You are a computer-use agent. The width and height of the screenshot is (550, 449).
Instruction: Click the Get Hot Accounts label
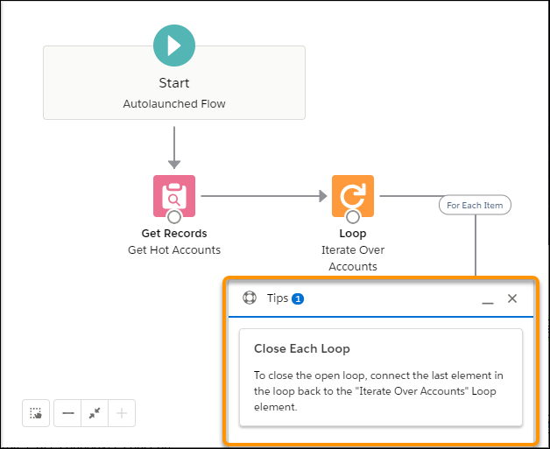(174, 249)
